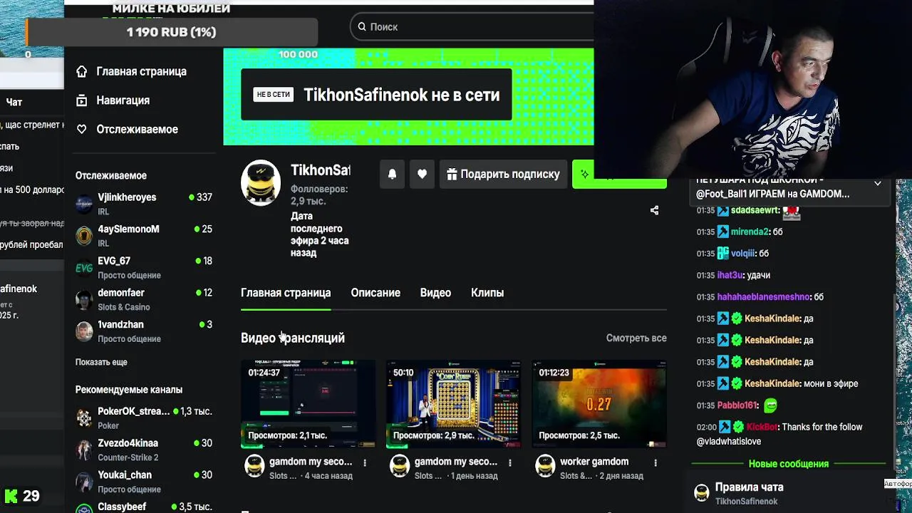Open options menu for 4 часа назад video
Image resolution: width=912 pixels, height=513 pixels.
[x=365, y=462]
